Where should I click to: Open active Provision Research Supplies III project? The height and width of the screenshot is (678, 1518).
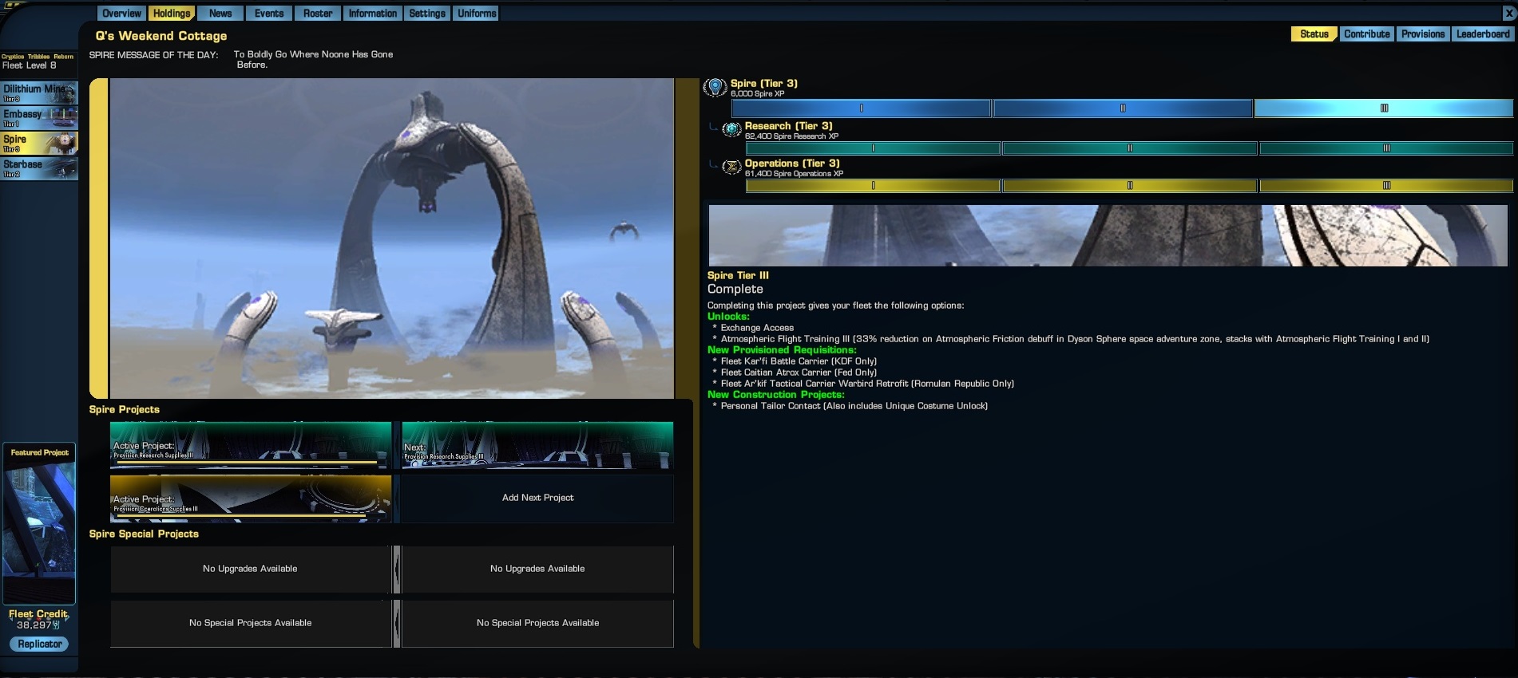click(251, 445)
